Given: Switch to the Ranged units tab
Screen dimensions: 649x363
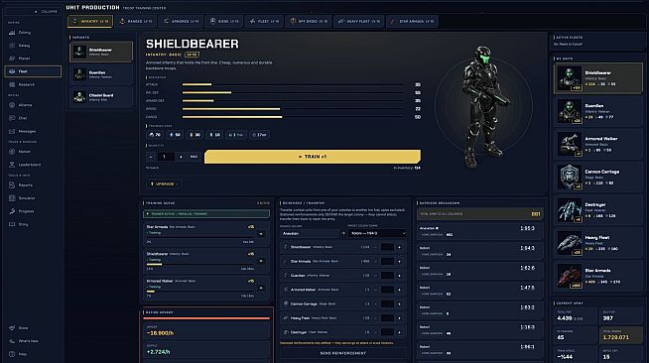Looking at the screenshot, I should tap(136, 21).
